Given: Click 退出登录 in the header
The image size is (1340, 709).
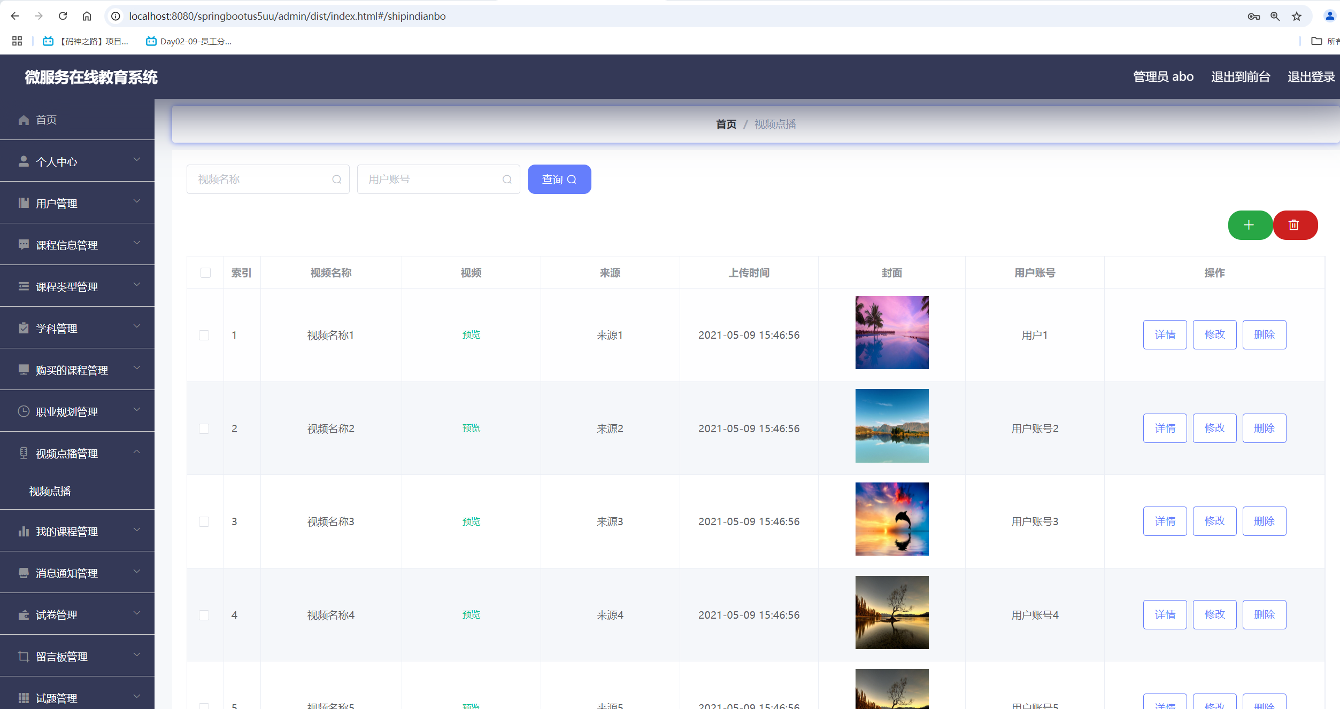Looking at the screenshot, I should click(1311, 77).
